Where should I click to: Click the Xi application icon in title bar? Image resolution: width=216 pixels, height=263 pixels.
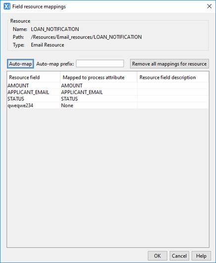(7, 6)
